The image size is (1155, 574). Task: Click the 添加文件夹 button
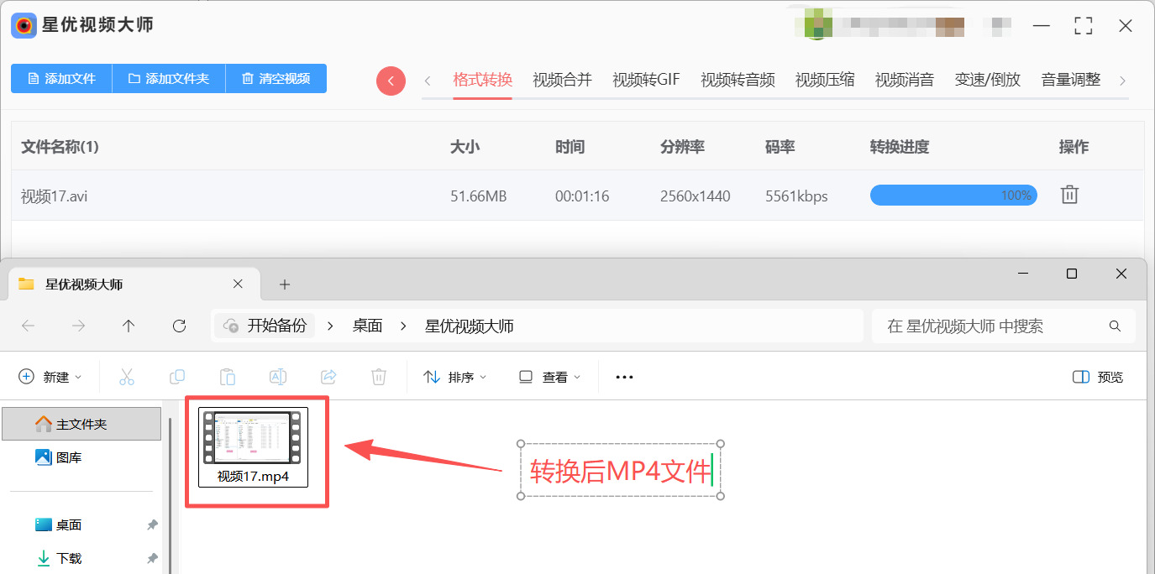pyautogui.click(x=169, y=79)
